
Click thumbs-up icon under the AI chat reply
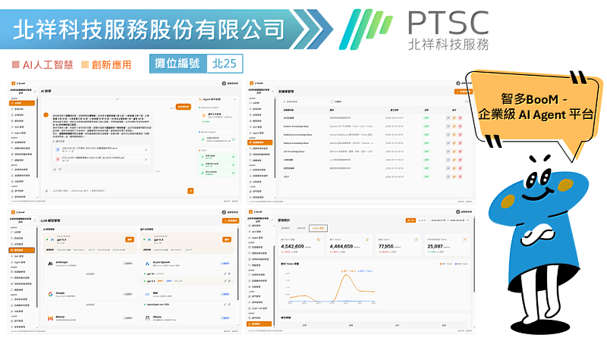click(x=55, y=169)
